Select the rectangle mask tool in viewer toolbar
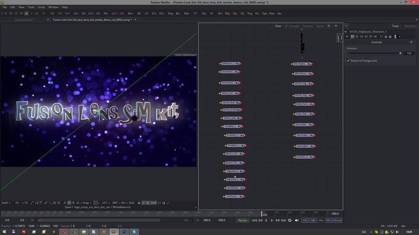The width and height of the screenshot is (419, 235). [54, 203]
